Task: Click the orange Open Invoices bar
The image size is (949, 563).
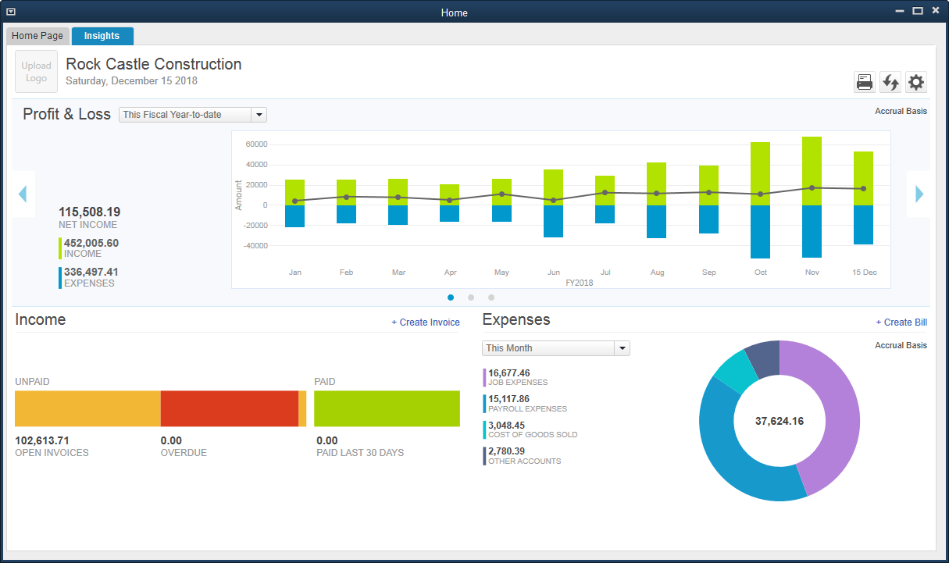Action: coord(86,408)
